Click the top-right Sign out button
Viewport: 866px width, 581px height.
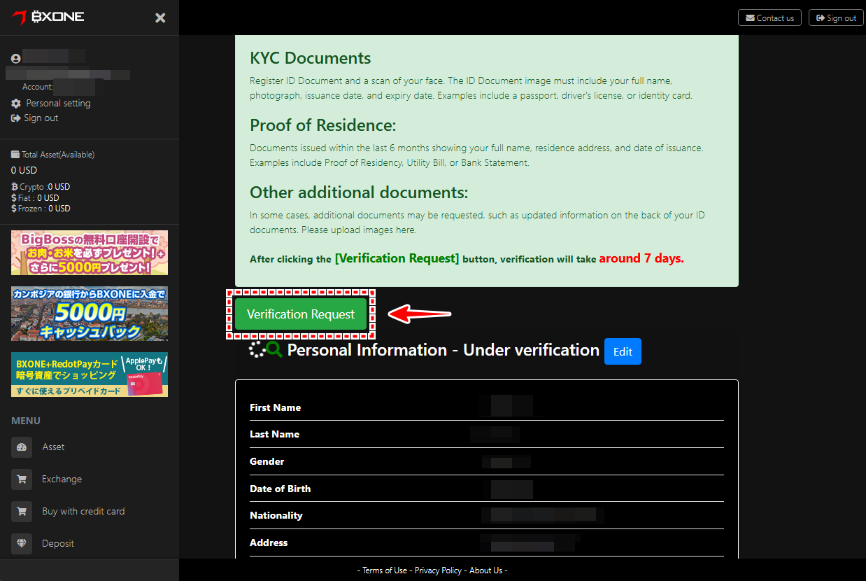tap(836, 17)
